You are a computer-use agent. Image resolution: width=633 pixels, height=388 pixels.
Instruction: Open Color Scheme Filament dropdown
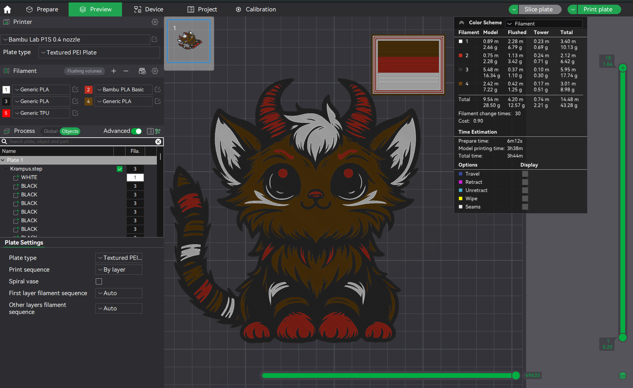tap(544, 24)
